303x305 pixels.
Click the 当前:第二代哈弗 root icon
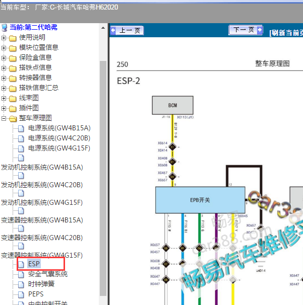coord(4,28)
